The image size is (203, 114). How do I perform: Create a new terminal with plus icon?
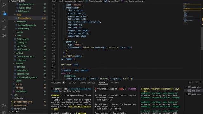tap(190, 83)
